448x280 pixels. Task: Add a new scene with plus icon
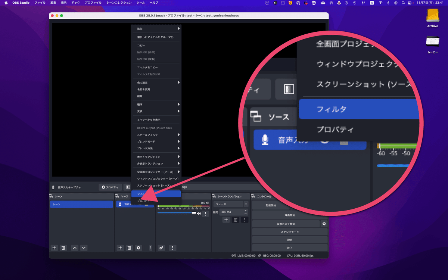point(54,248)
